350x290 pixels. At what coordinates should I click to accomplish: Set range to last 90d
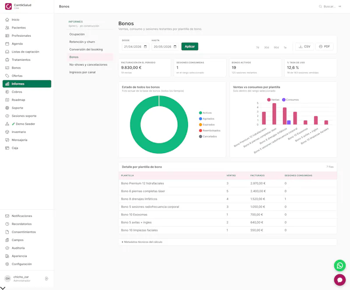[276, 47]
